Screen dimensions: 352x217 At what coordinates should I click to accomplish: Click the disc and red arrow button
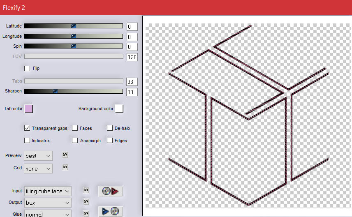point(111,192)
